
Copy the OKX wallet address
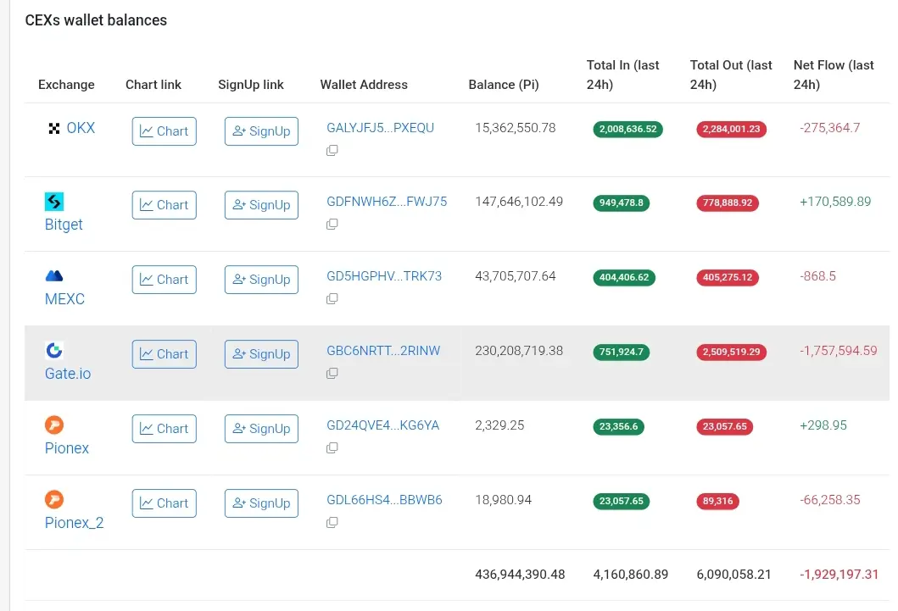point(332,150)
